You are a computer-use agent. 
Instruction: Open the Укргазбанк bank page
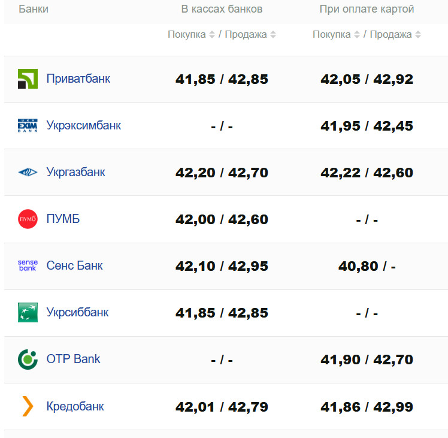pos(75,172)
